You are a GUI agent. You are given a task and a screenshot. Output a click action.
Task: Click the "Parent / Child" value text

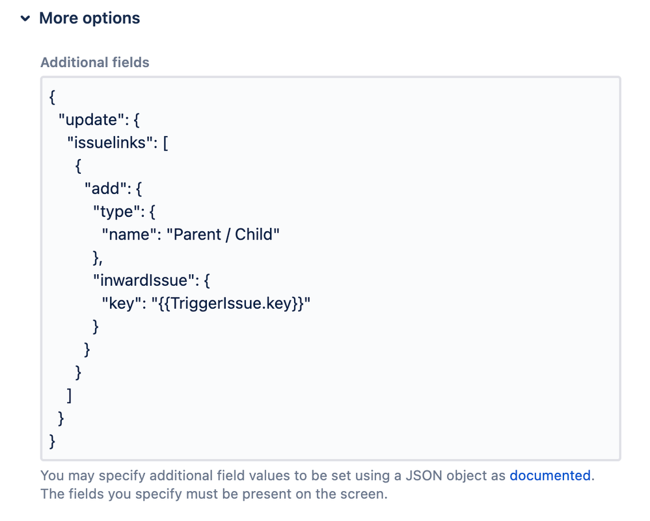(x=223, y=234)
